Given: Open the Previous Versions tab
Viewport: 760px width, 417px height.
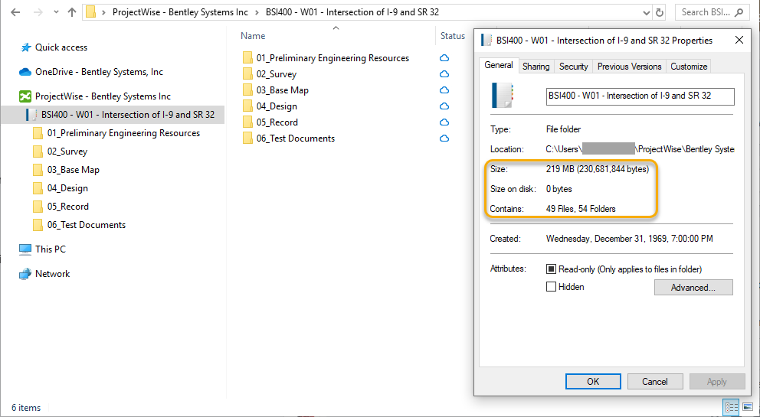Looking at the screenshot, I should click(x=629, y=67).
